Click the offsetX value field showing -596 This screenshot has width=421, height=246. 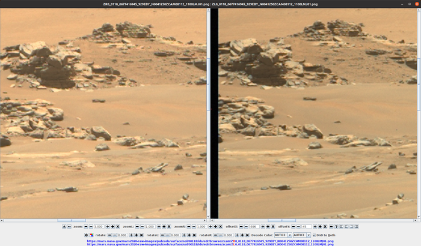tap(254, 227)
